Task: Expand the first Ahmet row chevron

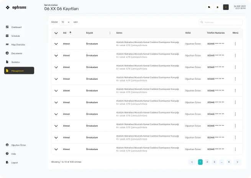Action: pos(56,44)
